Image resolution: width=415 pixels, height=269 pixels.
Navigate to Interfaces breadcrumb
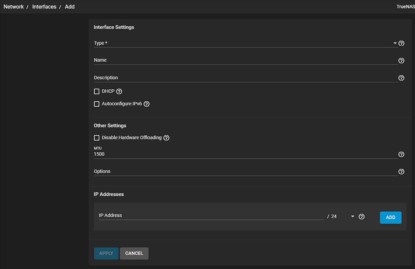click(x=44, y=7)
